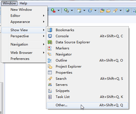
Task: Click the Snippets view icon
Action: pos(50,91)
